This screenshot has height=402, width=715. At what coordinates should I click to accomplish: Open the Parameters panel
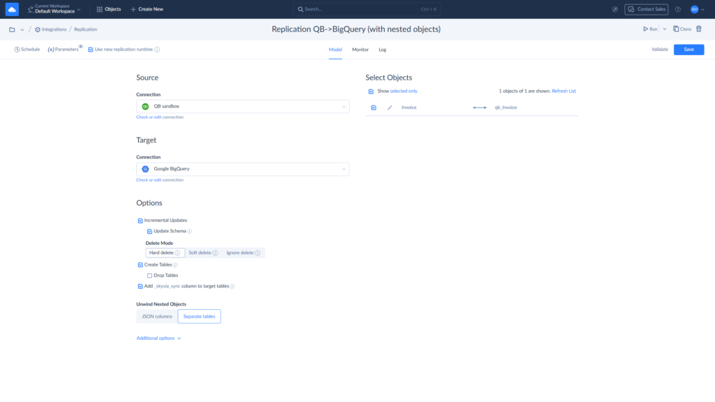point(61,50)
